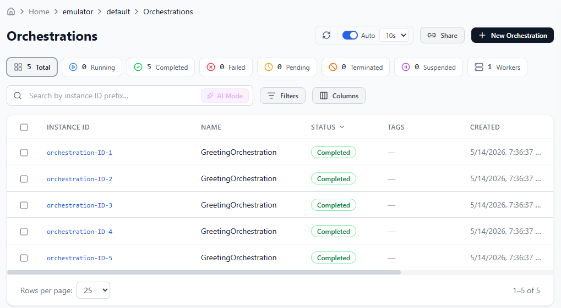Filter by 5 Completed tab
The width and height of the screenshot is (561, 308).
coord(161,67)
